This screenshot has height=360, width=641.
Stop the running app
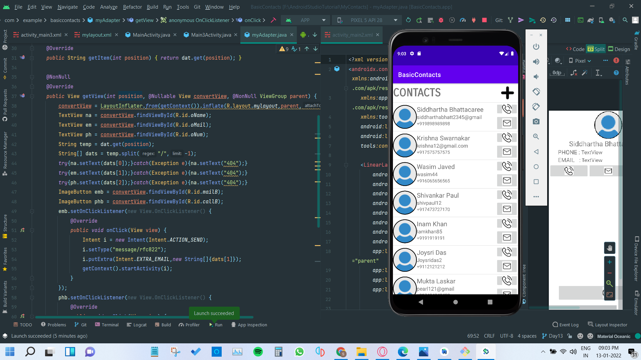(484, 20)
